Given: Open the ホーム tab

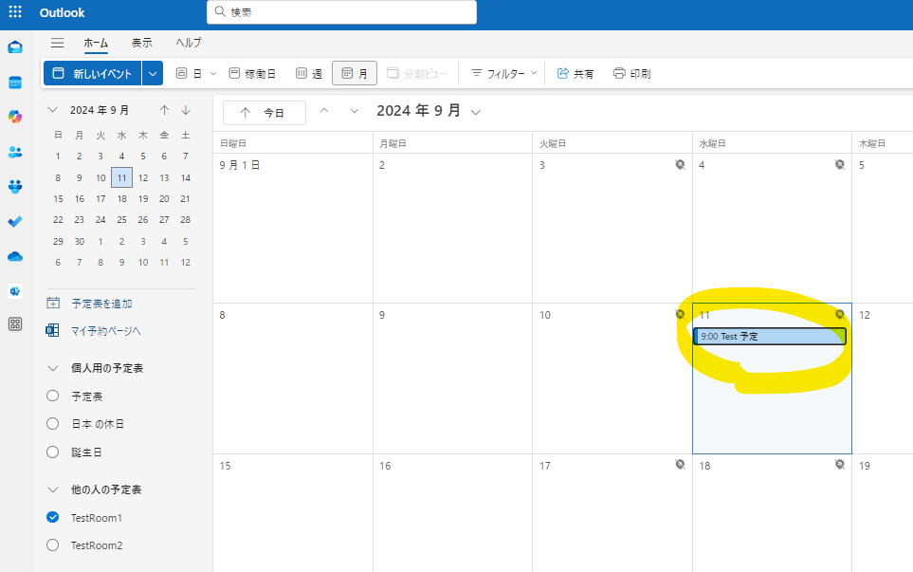Looking at the screenshot, I should coord(96,43).
